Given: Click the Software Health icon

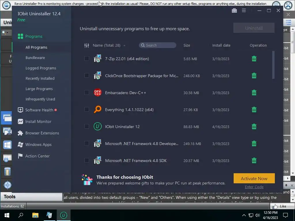Looking at the screenshot, I should [x=20, y=110].
